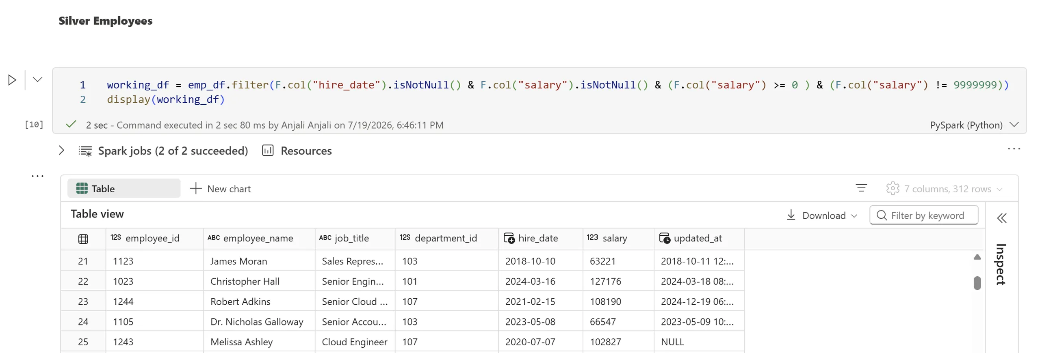The image size is (1040, 353).
Task: Click job_title column header
Action: pyautogui.click(x=355, y=239)
